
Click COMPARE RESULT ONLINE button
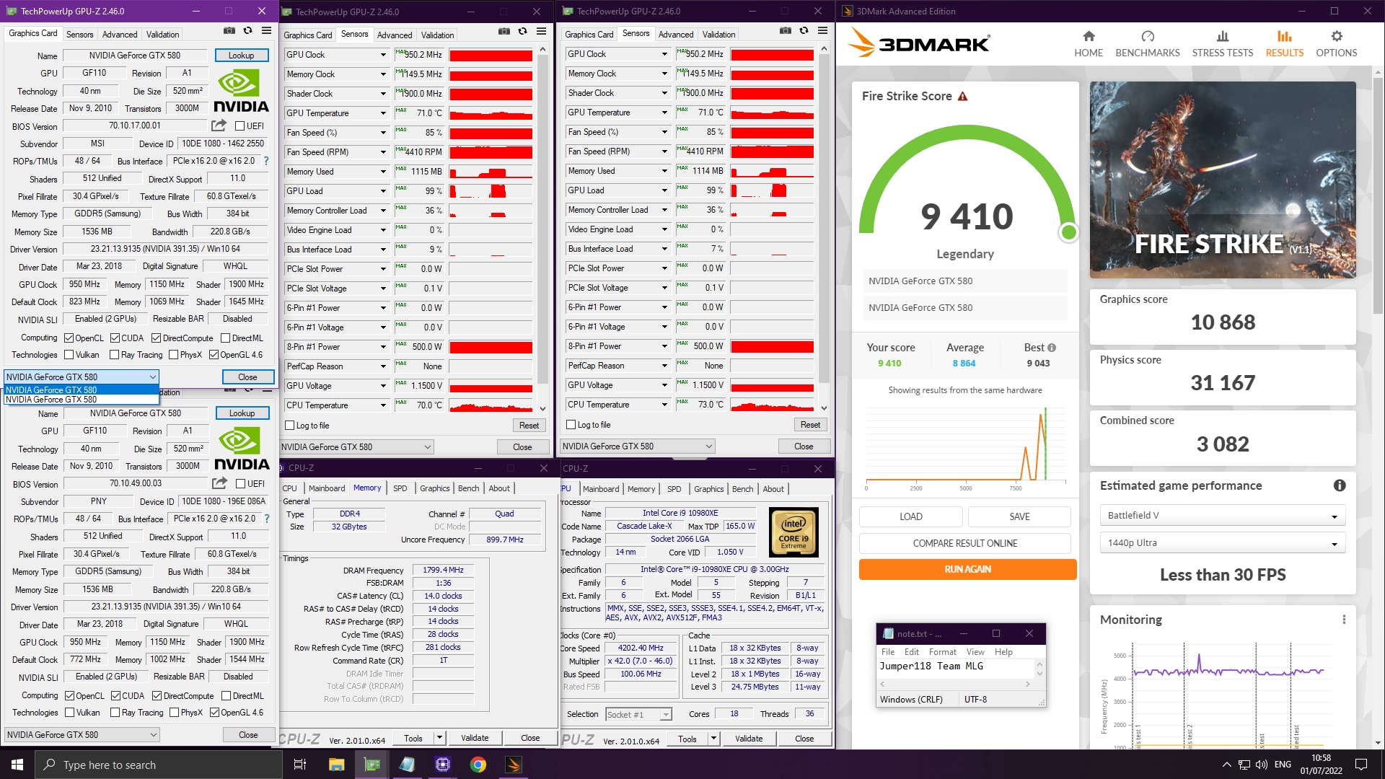(x=965, y=543)
